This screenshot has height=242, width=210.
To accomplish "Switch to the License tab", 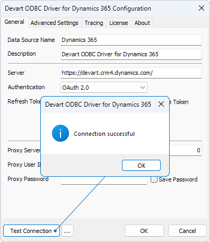I will click(119, 23).
